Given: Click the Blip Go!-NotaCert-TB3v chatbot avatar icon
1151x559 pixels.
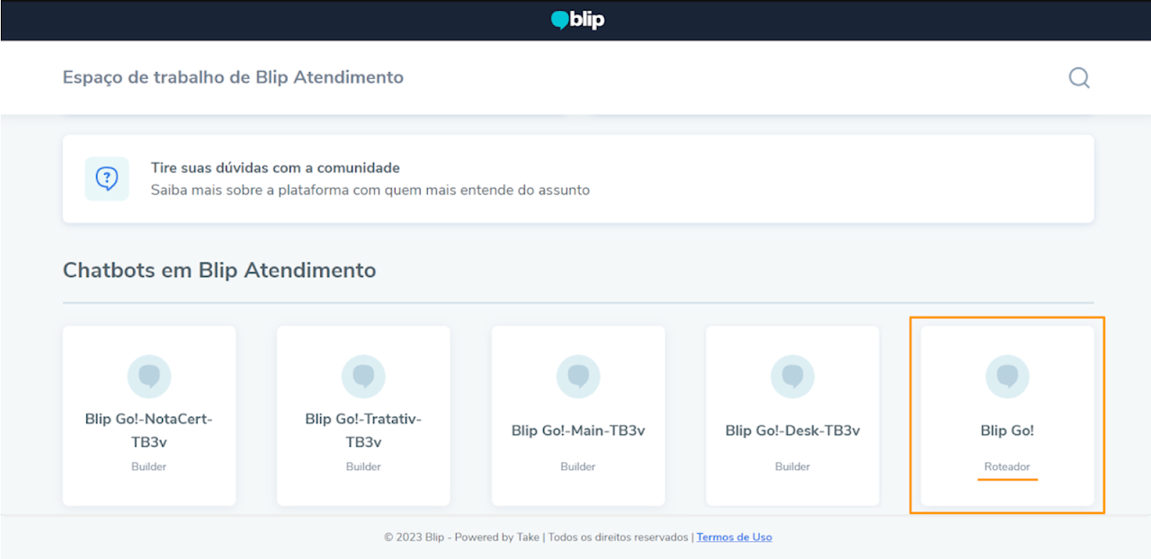Looking at the screenshot, I should coord(149,376).
